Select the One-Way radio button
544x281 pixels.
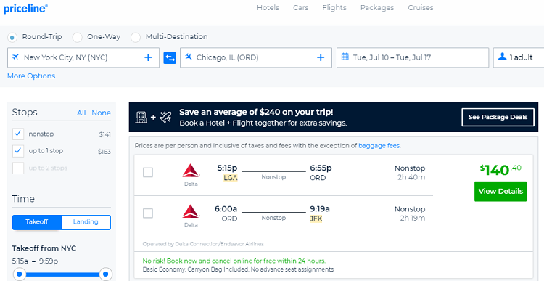[77, 37]
